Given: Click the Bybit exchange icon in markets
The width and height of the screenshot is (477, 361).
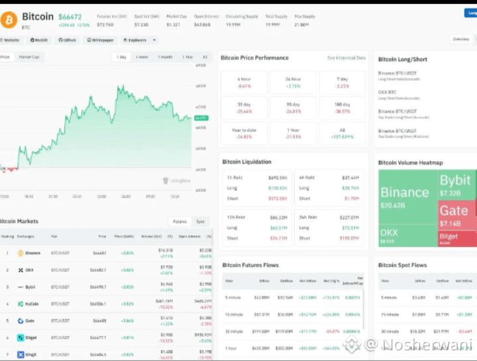Looking at the screenshot, I should [21, 287].
